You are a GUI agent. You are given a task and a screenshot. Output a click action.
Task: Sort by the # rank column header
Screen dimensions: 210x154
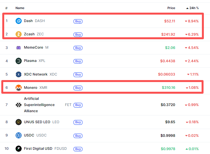pyautogui.click(x=6, y=8)
